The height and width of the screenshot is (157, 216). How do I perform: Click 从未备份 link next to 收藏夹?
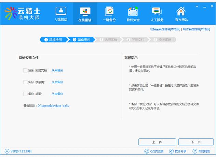(x=57, y=82)
